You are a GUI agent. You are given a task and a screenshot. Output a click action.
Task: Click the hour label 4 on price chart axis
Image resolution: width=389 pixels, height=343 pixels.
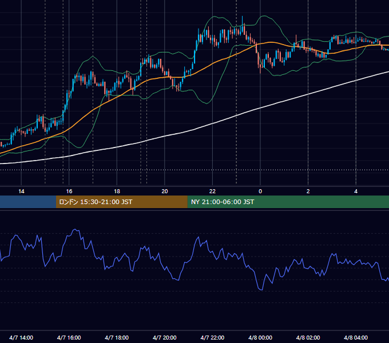[356, 192]
